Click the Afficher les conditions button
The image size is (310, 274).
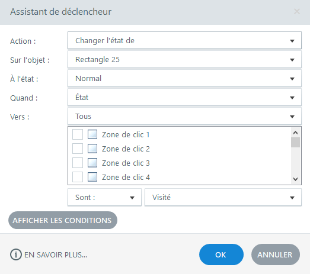pyautogui.click(x=63, y=220)
